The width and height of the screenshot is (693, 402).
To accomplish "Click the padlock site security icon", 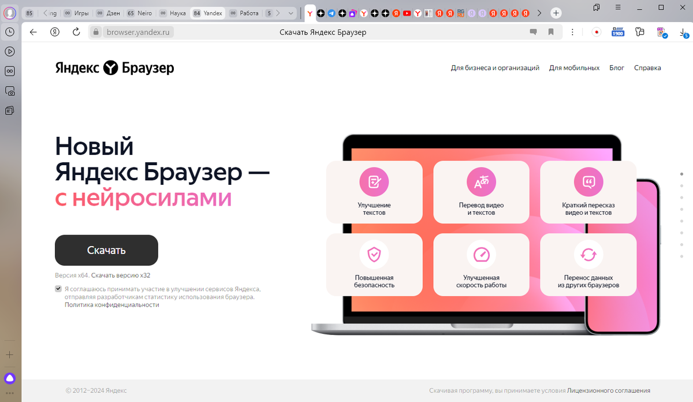I will click(96, 32).
